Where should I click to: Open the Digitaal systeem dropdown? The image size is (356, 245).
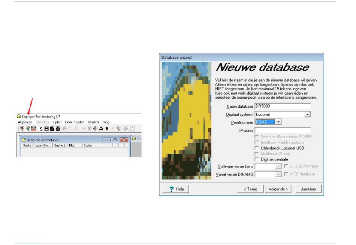(x=307, y=114)
